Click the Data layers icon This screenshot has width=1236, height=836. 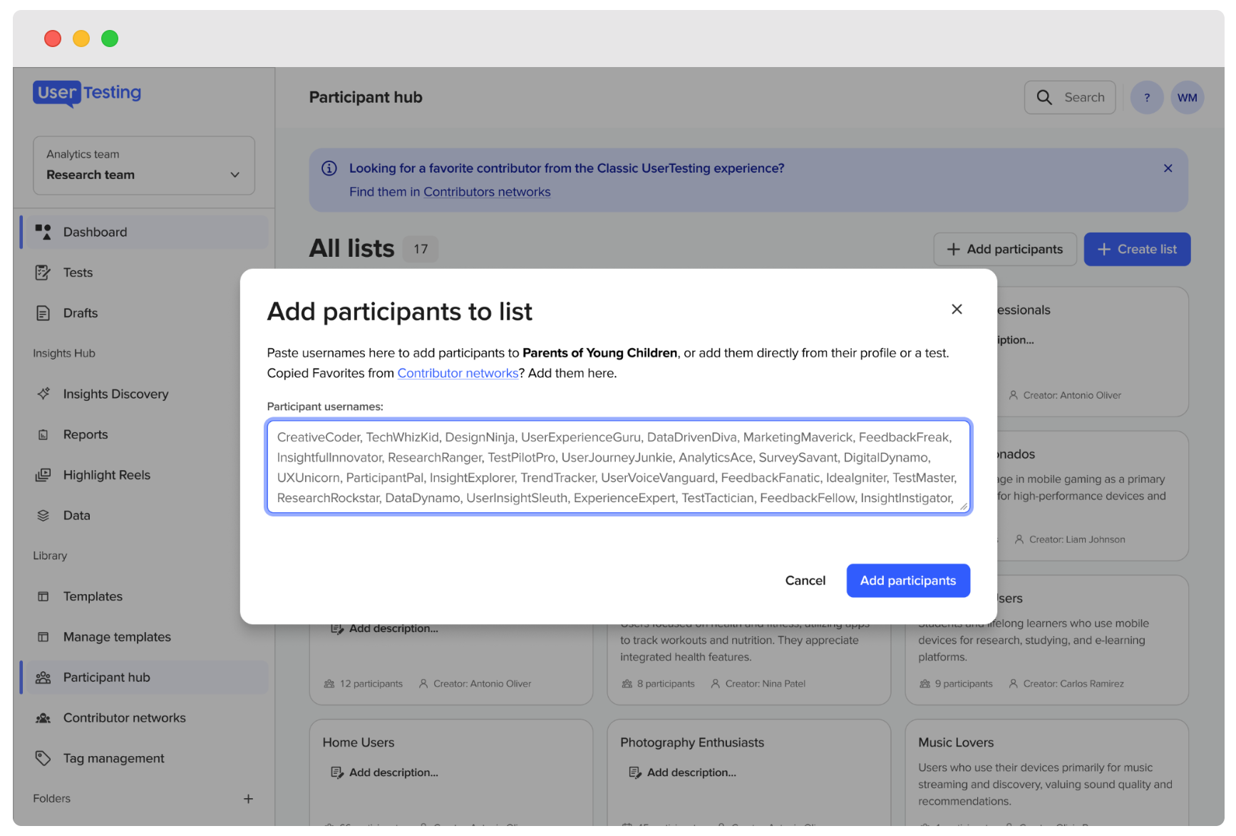point(43,516)
